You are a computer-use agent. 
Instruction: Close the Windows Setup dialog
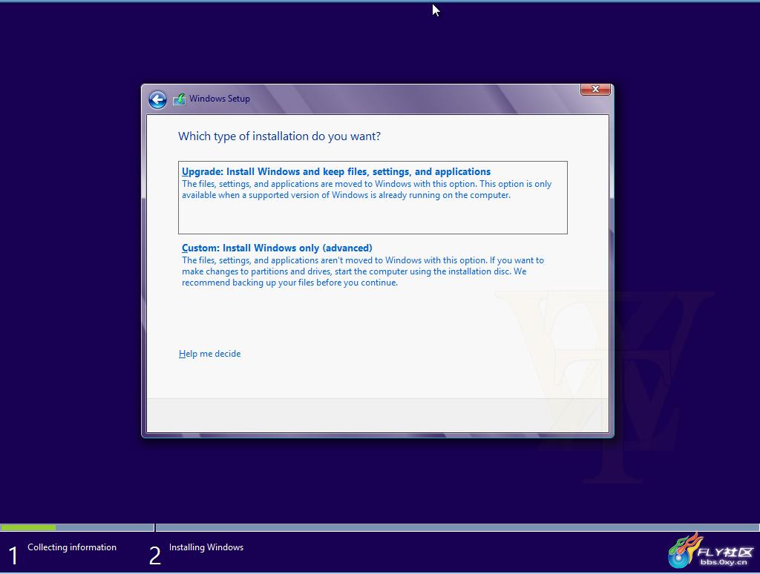(x=595, y=90)
